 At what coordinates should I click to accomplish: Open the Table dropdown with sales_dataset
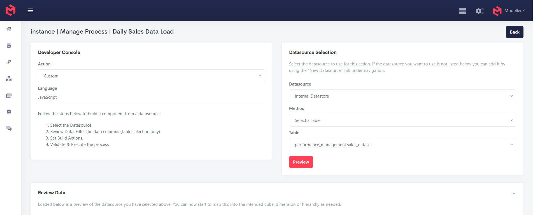(402, 145)
